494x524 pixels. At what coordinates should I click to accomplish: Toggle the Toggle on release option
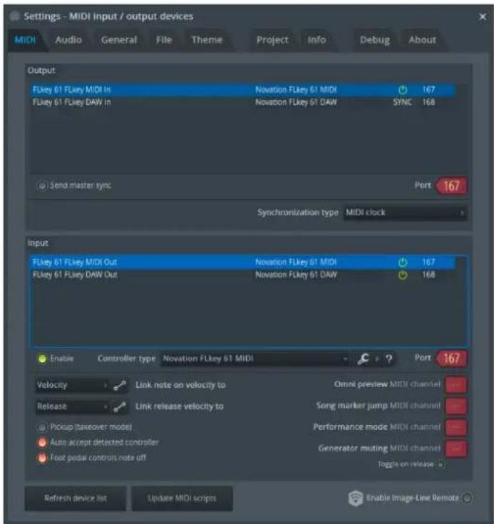441,464
